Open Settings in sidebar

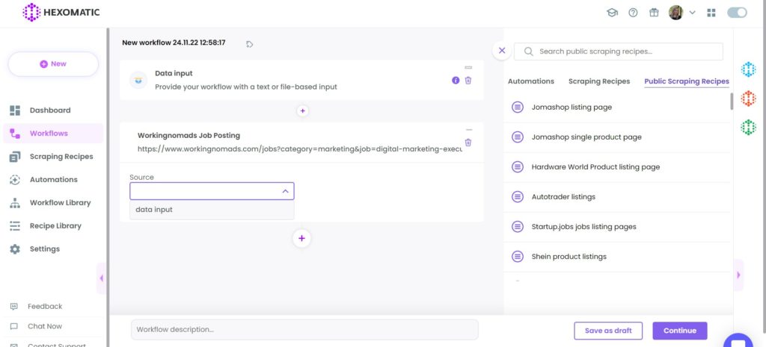tap(44, 249)
